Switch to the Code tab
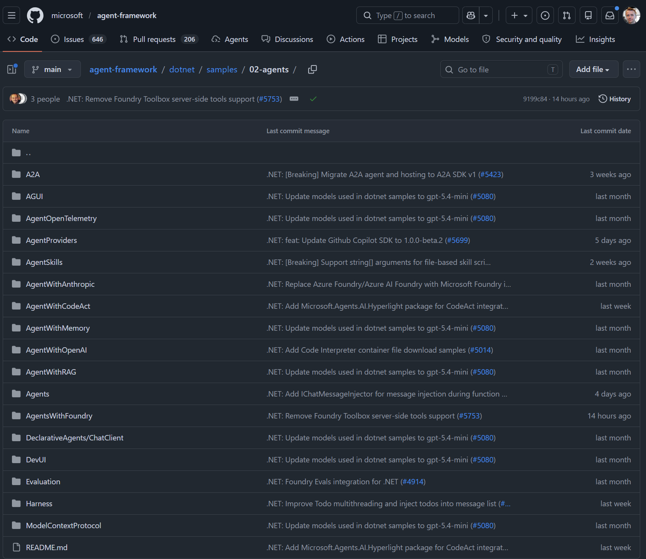646x559 pixels. (x=23, y=39)
